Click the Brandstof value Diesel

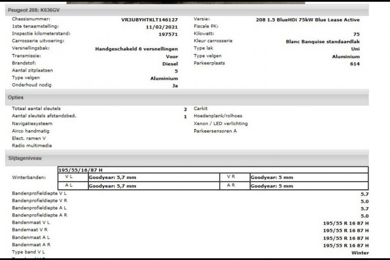click(170, 63)
